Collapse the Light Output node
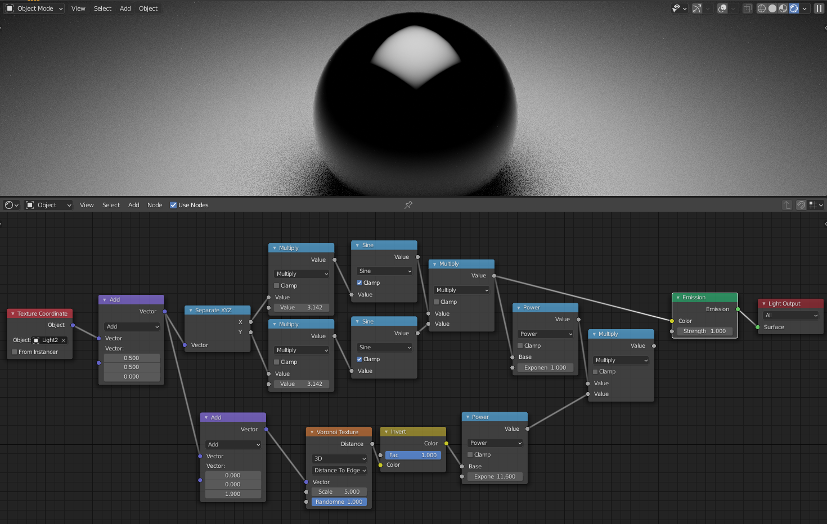Image resolution: width=827 pixels, height=524 pixels. tap(764, 303)
